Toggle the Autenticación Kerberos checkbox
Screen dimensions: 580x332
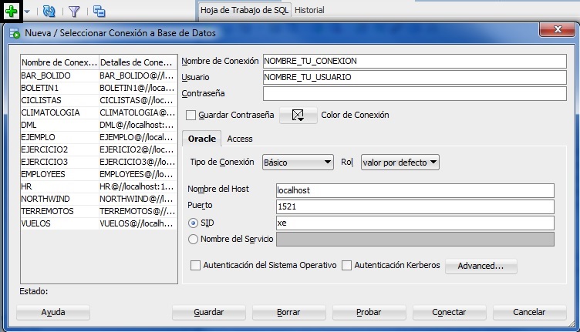(346, 265)
